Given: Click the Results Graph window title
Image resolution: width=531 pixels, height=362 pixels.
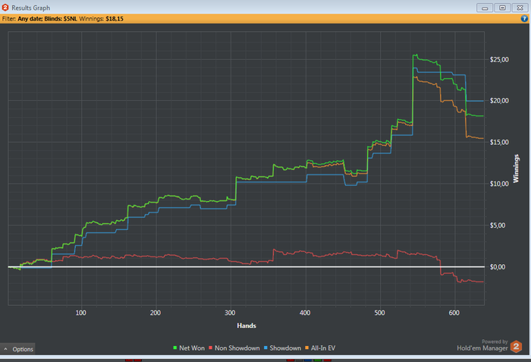Looking at the screenshot, I should (x=30, y=8).
